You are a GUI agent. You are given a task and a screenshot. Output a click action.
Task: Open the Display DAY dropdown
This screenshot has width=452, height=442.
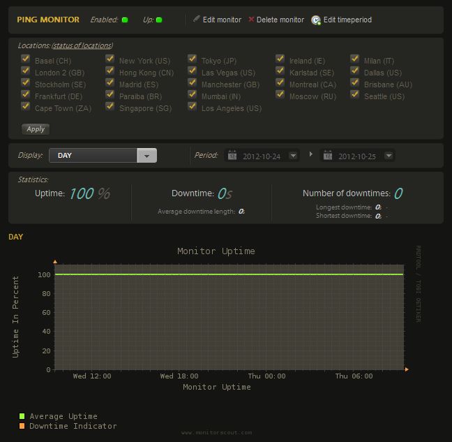click(146, 156)
